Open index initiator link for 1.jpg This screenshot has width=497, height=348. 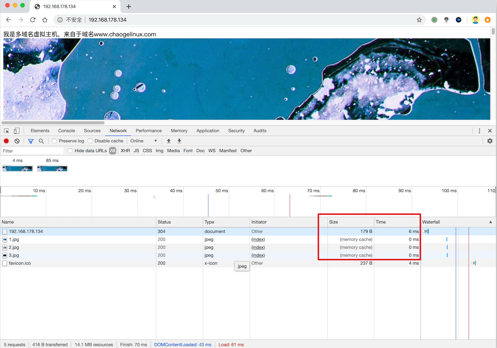(x=258, y=239)
